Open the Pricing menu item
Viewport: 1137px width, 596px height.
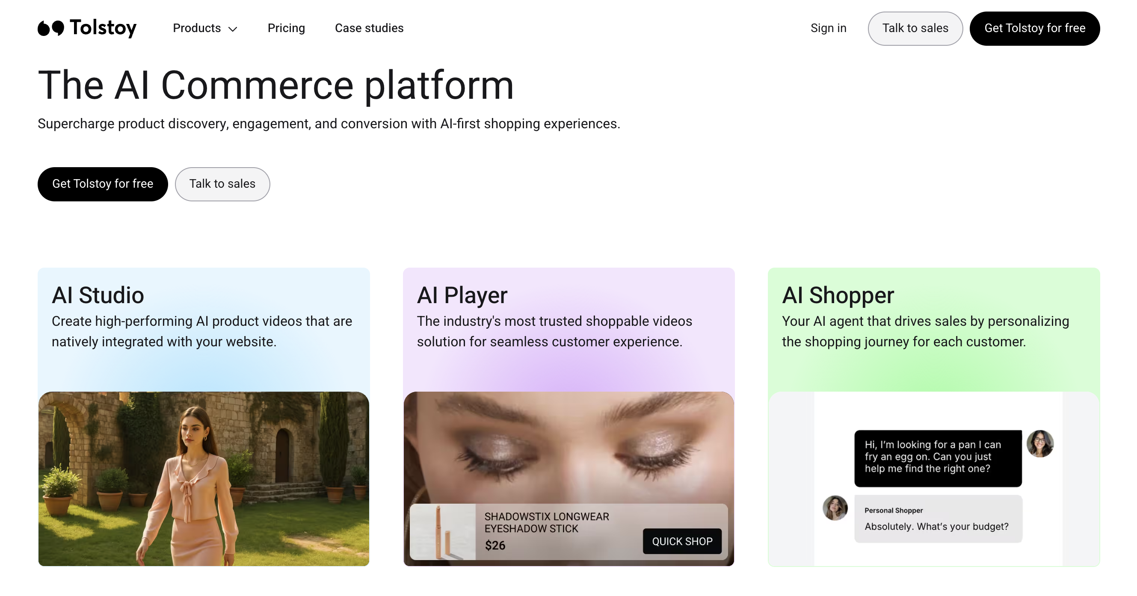coord(286,28)
